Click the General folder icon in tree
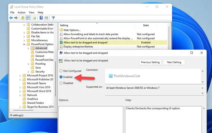The image size is (212, 133). tap(32, 56)
